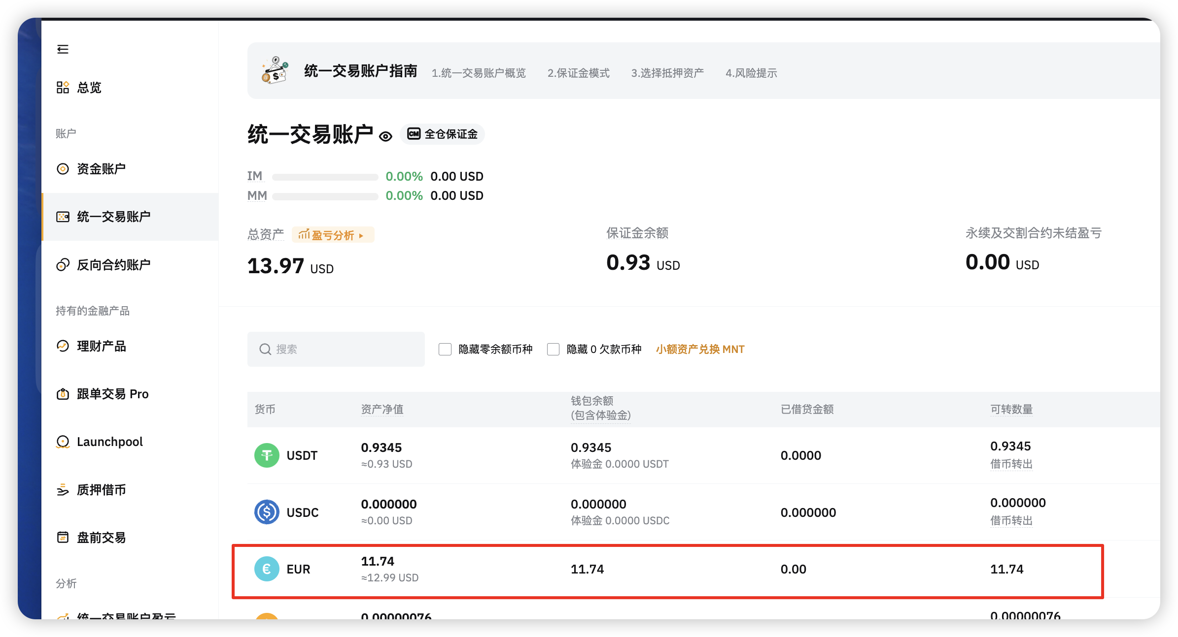Open the 总览 overview page
Viewport: 1178px width, 637px height.
(89, 87)
